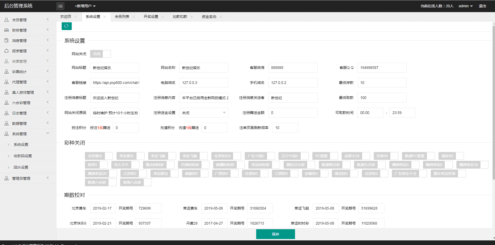Click the 会员管理 user icon in sidebar
The image size is (495, 245).
point(6,20)
